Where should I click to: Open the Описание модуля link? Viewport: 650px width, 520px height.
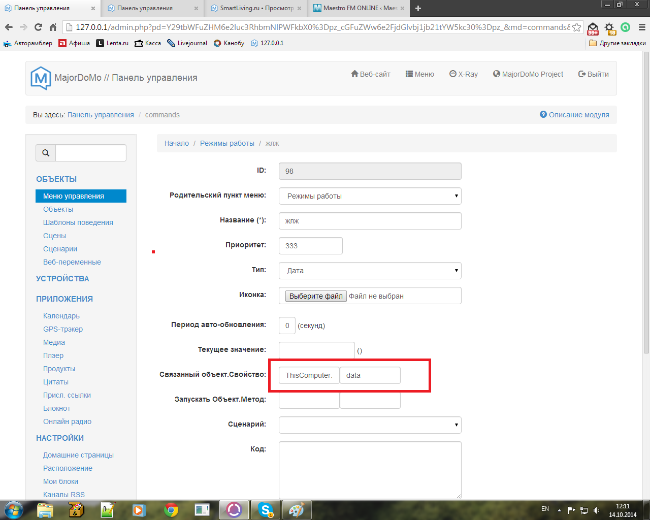pos(574,115)
